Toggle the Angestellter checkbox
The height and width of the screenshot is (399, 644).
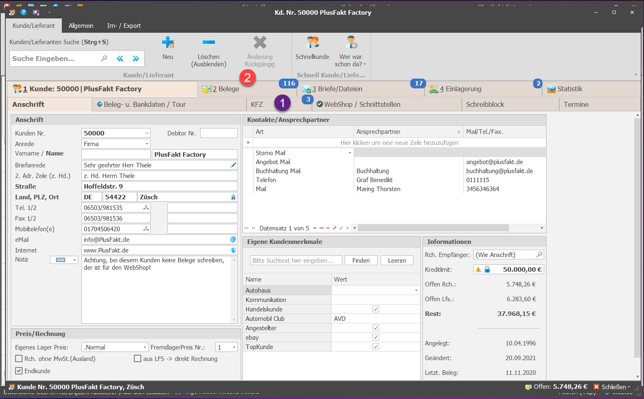pos(376,328)
